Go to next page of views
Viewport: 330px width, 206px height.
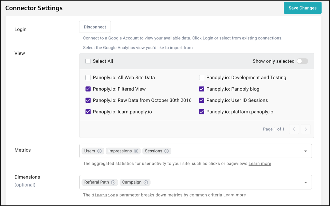306,129
